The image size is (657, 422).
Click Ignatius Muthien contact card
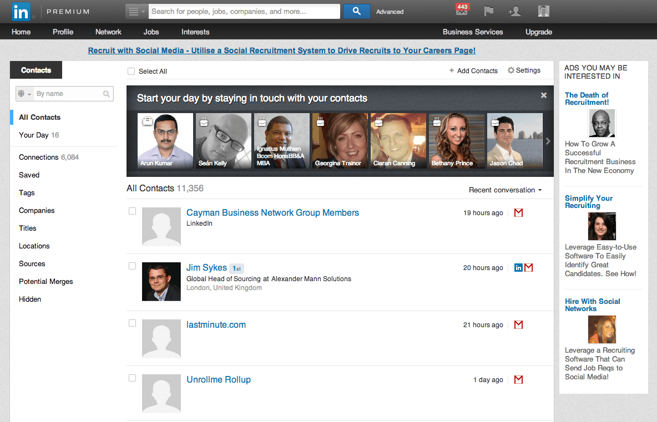281,141
